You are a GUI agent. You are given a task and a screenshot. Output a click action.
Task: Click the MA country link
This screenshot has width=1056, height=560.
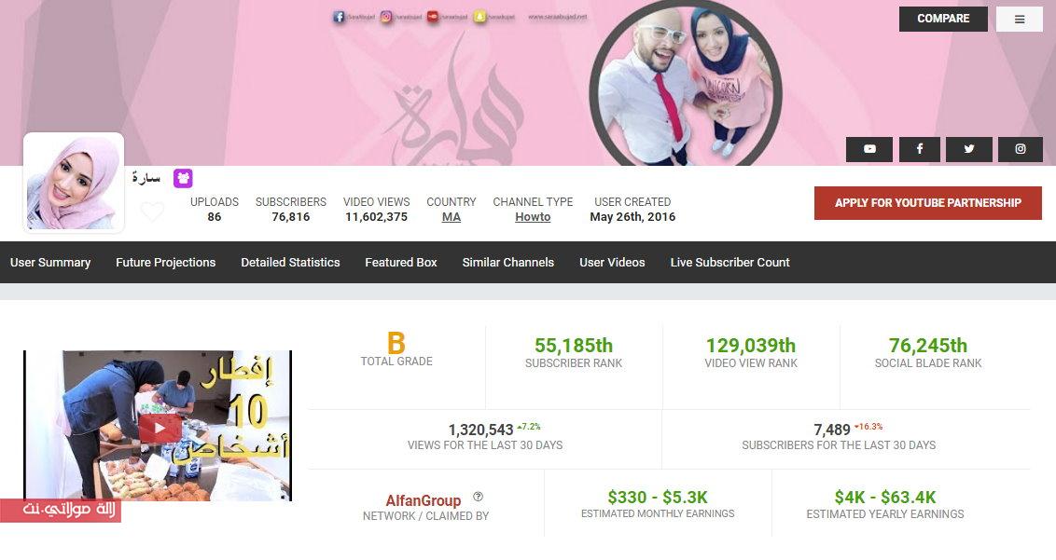[452, 217]
